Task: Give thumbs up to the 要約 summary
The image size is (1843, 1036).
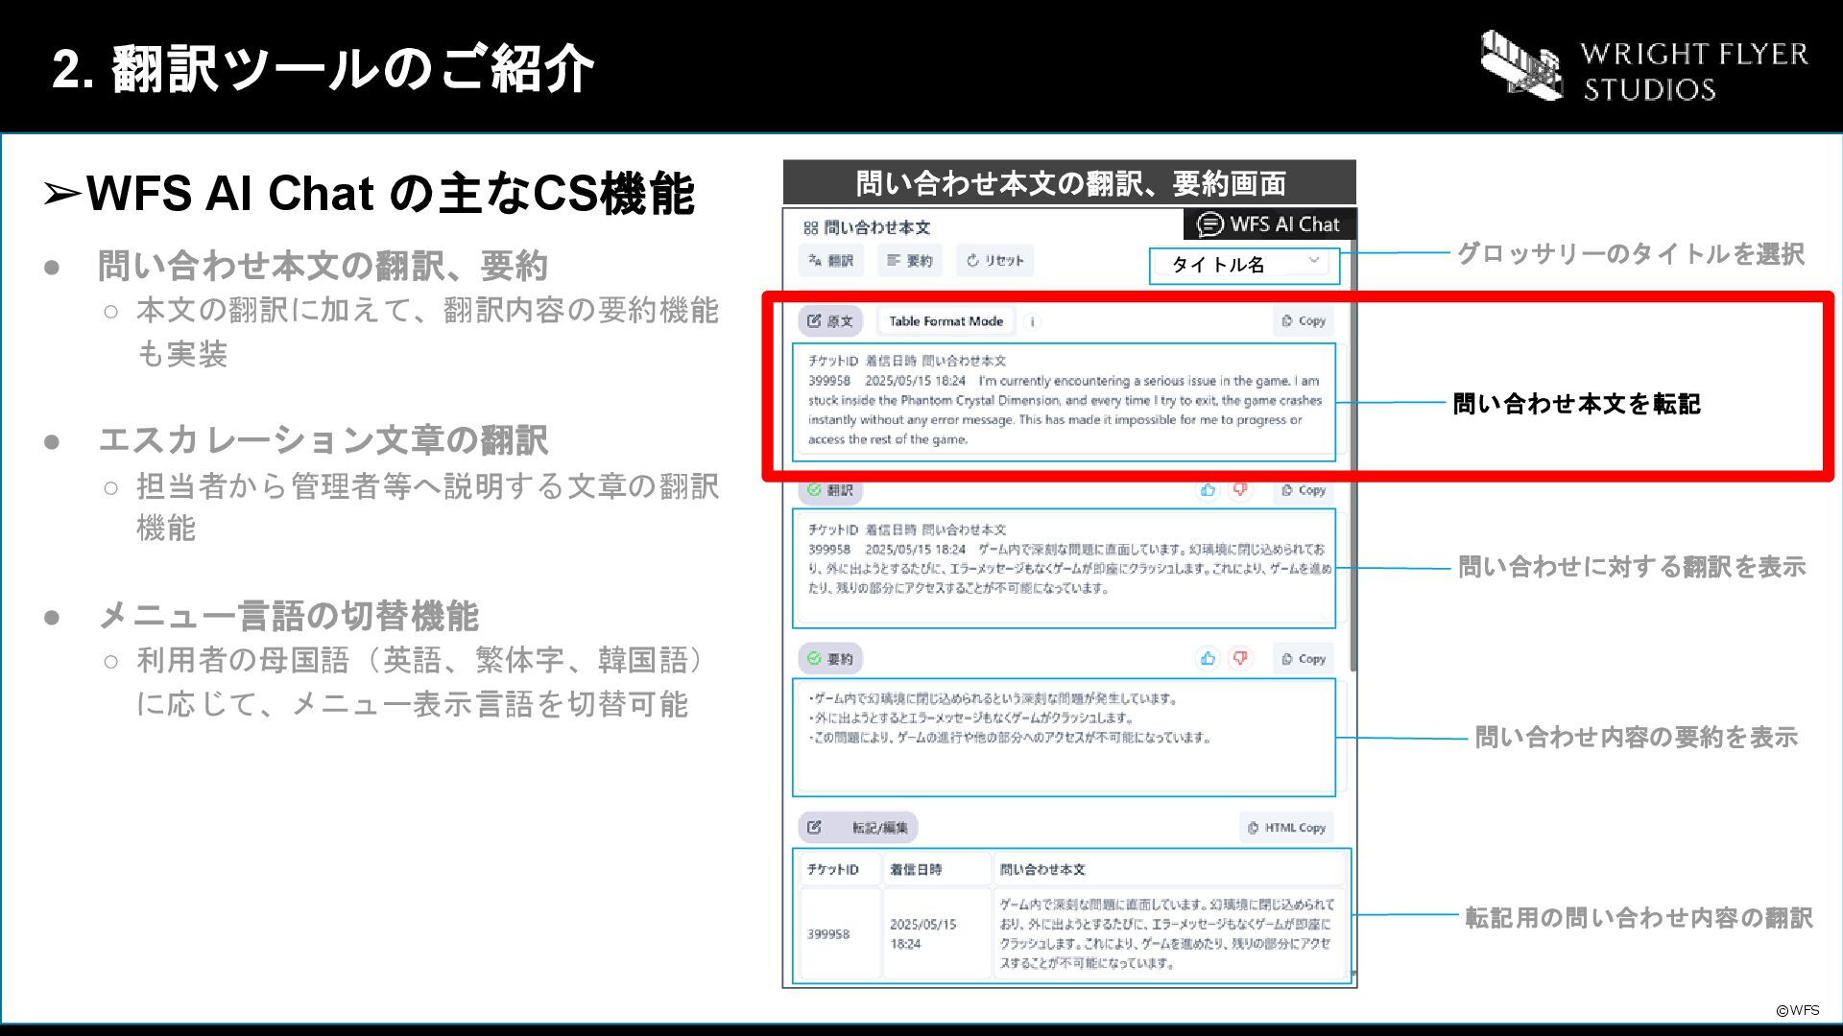Action: (x=1208, y=659)
